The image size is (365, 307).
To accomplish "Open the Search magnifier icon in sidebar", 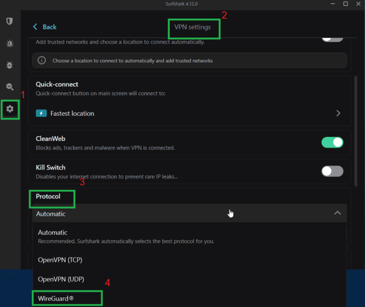I will (x=10, y=86).
